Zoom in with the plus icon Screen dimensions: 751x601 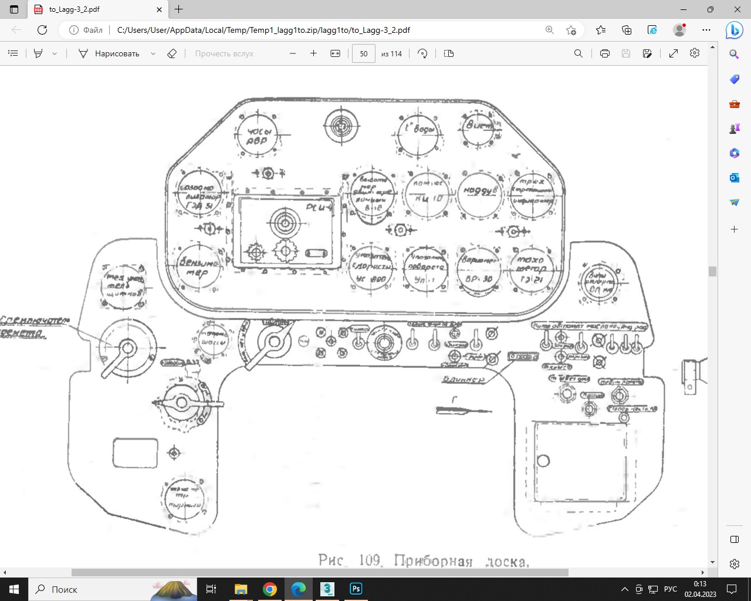click(313, 53)
